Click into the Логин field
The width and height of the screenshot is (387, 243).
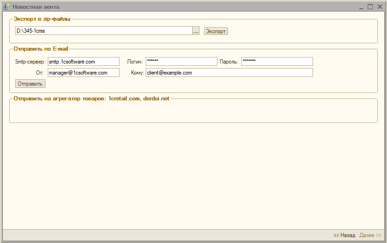click(x=181, y=62)
